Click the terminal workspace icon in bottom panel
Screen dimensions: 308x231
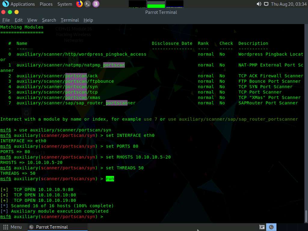[x=271, y=227]
